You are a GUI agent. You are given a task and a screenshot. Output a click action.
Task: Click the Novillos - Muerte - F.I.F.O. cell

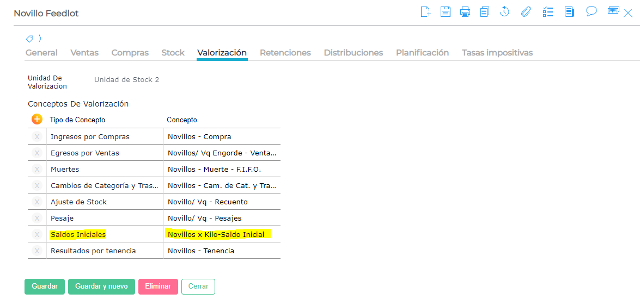pos(222,170)
